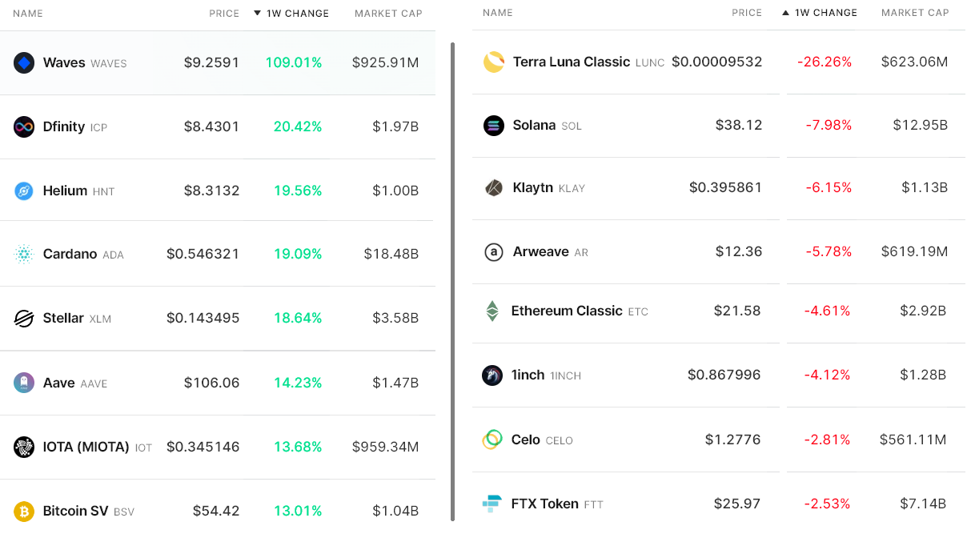Sort right table by 1W Change ascending
Viewport: 967px width, 542px height.
[x=820, y=13]
